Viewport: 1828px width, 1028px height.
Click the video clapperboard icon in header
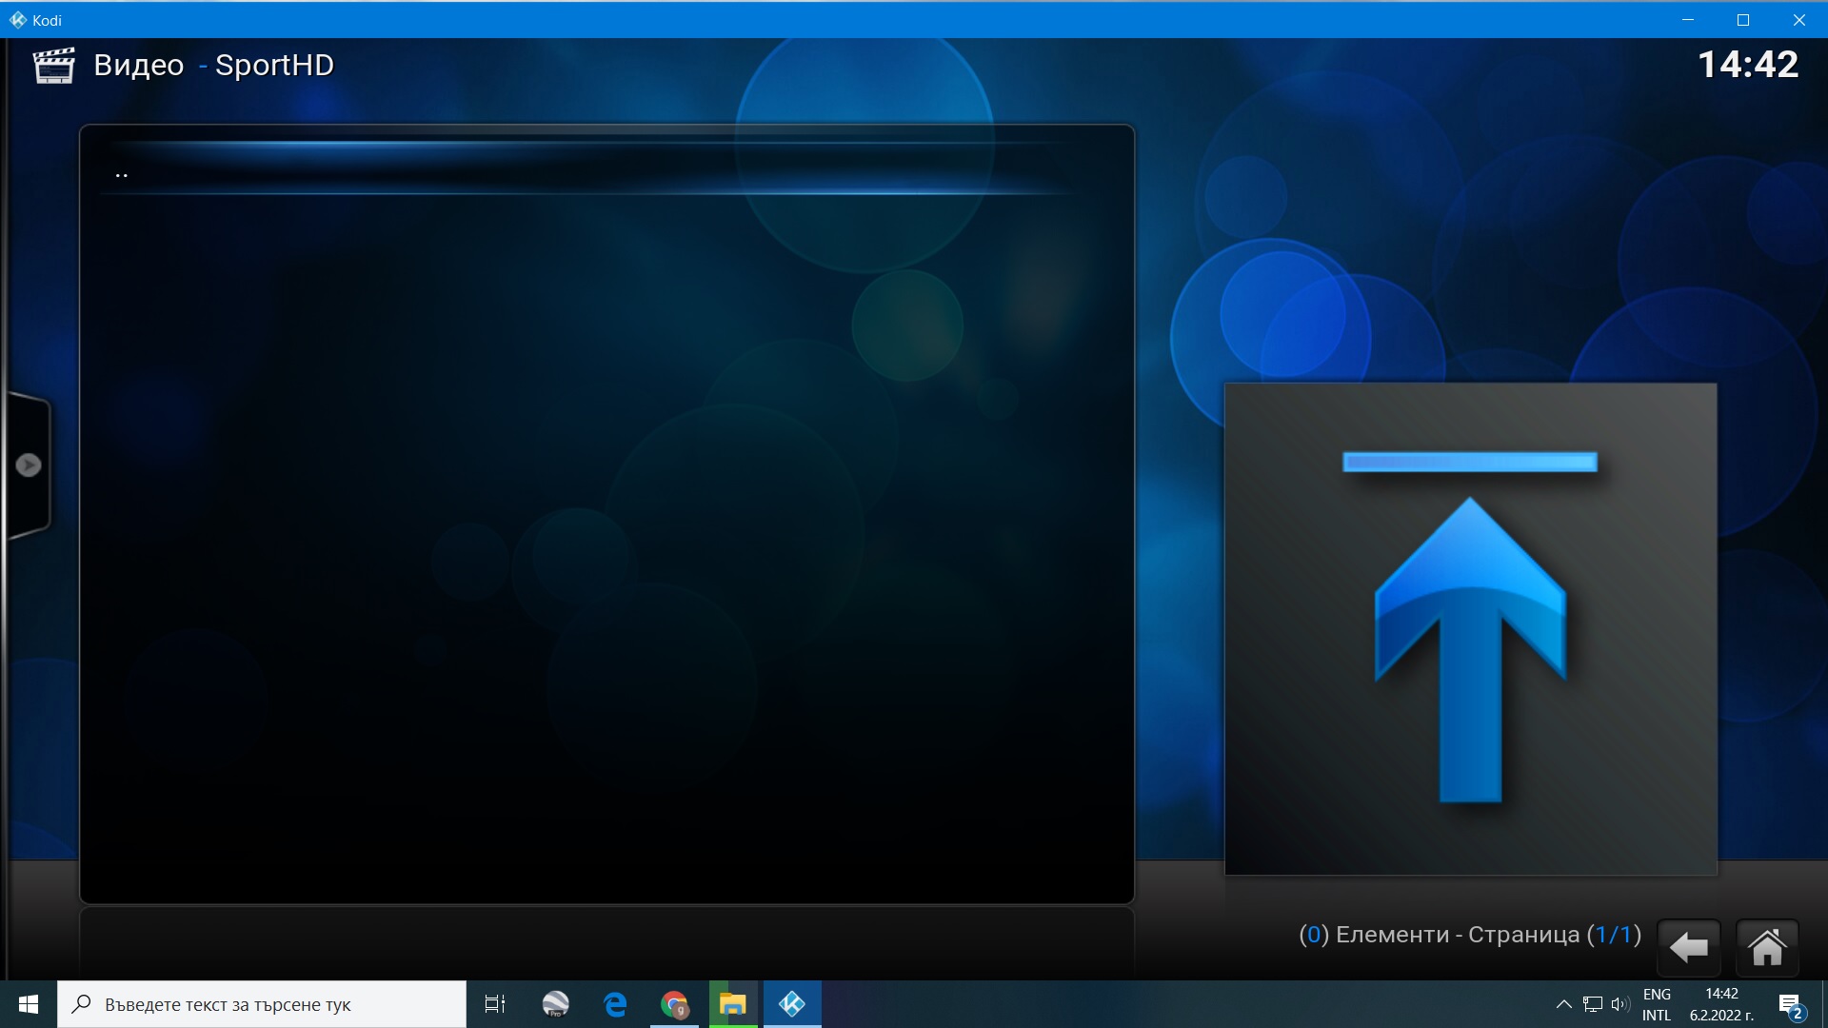[x=54, y=66]
